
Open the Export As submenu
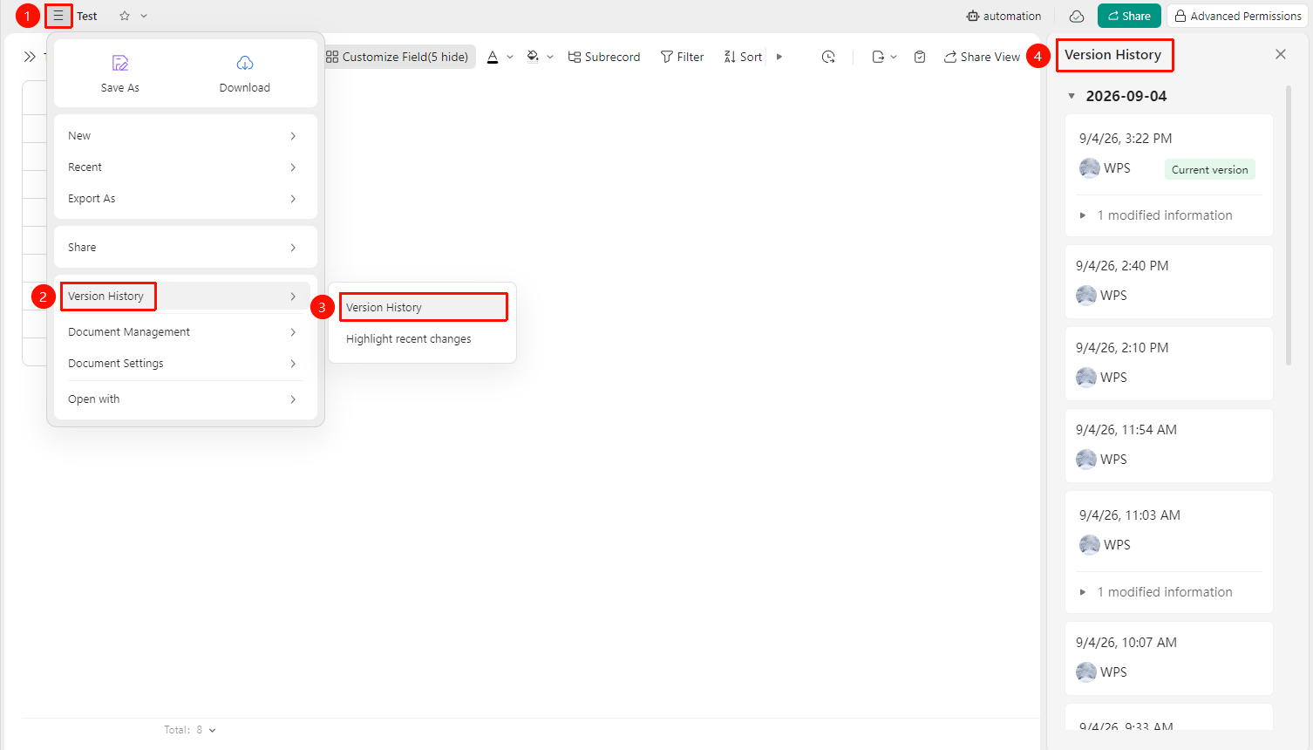tap(182, 199)
